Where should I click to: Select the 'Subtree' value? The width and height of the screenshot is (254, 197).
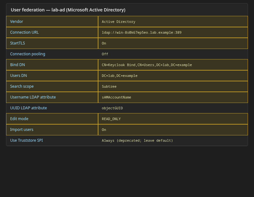click(109, 86)
